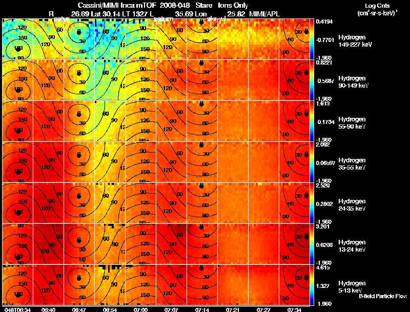Click the '-0.7701' colorbar midpoint value

325,40
